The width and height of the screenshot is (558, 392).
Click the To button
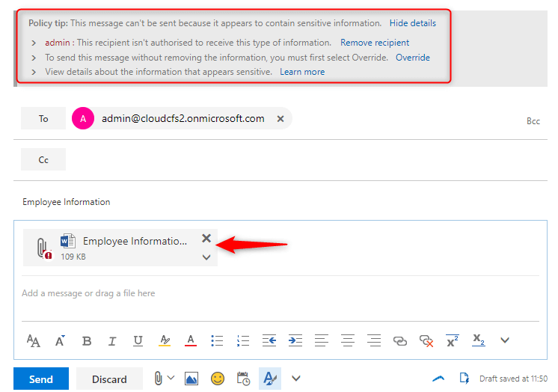click(43, 118)
